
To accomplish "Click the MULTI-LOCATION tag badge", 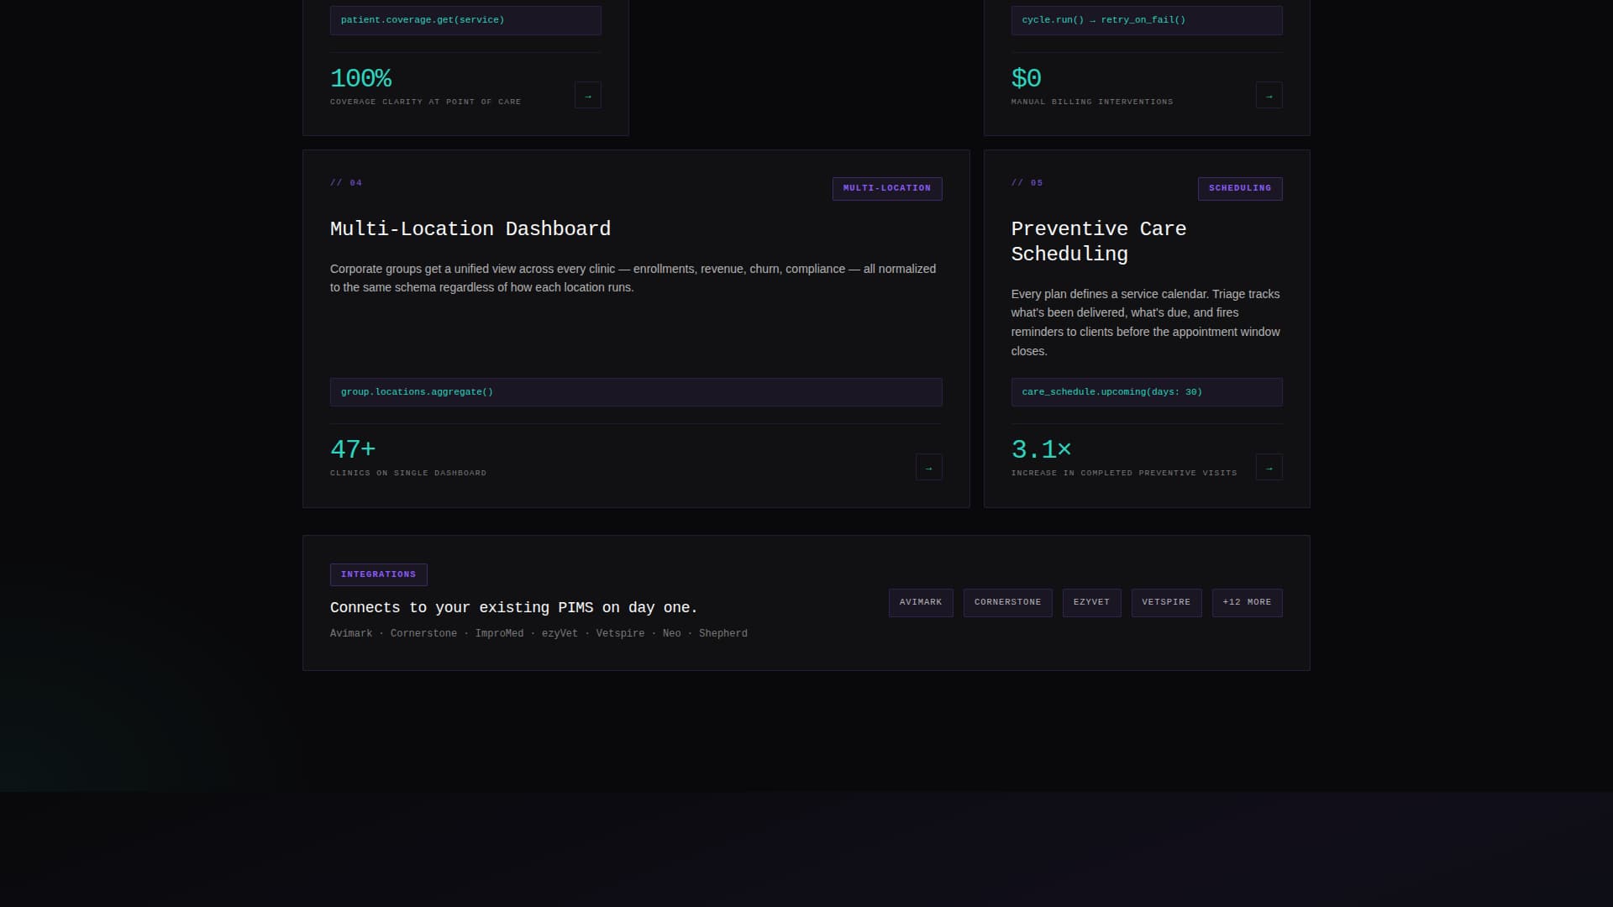I will tap(887, 188).
